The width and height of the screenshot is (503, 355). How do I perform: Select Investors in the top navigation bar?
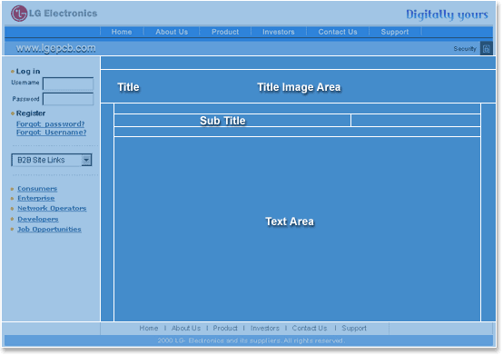279,32
